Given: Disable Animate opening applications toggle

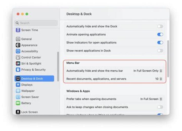Looking at the screenshot, I should [160, 34].
